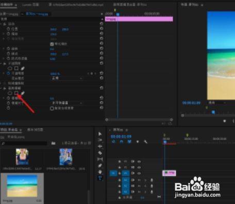Collapse the Opacity effect group
The height and width of the screenshot is (204, 235).
click(x=1, y=63)
